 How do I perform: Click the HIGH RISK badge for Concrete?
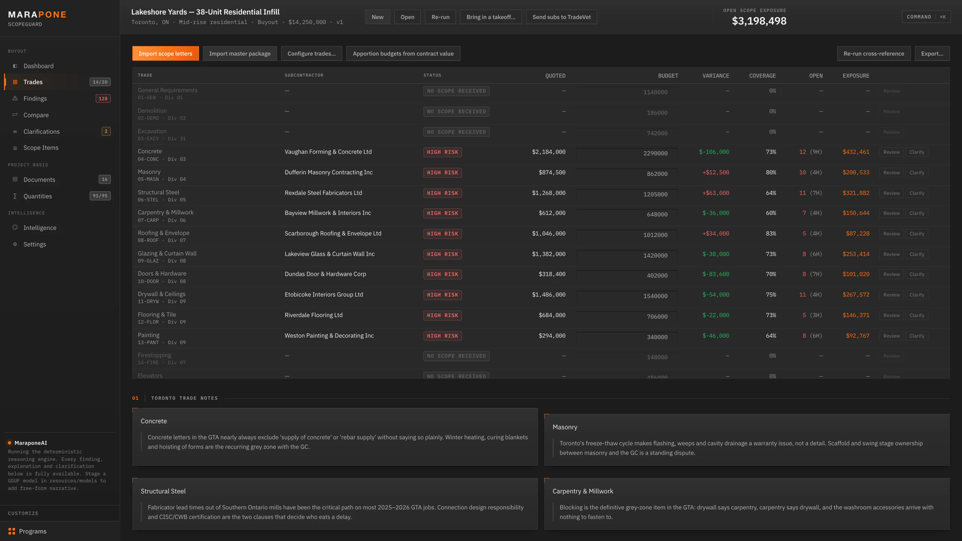[442, 152]
